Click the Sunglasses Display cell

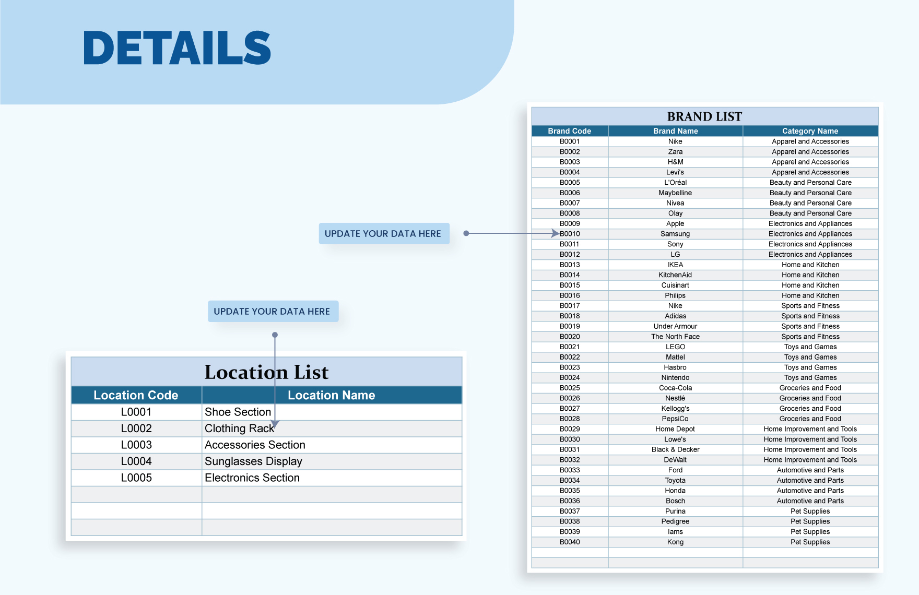[x=332, y=461]
